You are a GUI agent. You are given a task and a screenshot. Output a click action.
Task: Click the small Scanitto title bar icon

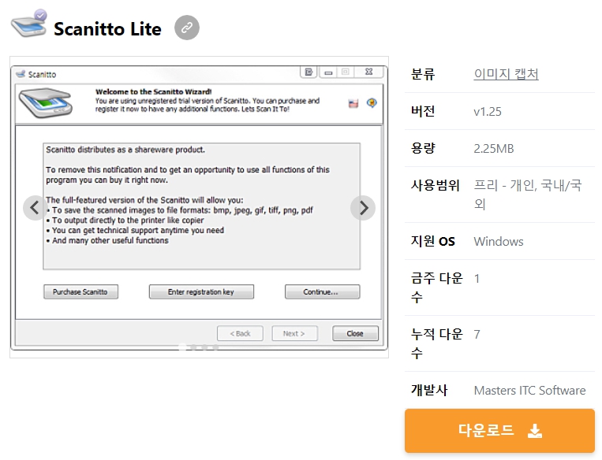(21, 74)
